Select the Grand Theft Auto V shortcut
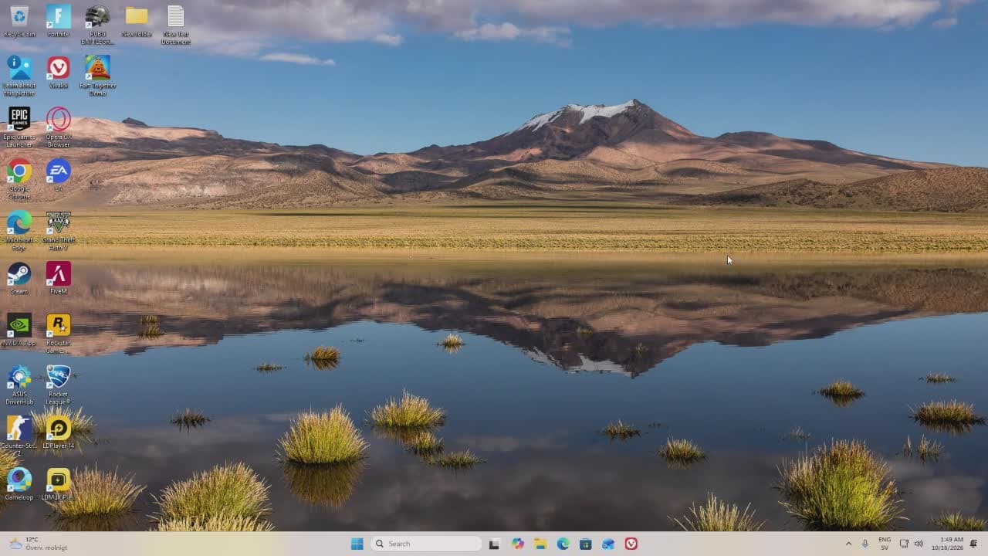Viewport: 988px width, 556px height. pyautogui.click(x=59, y=230)
